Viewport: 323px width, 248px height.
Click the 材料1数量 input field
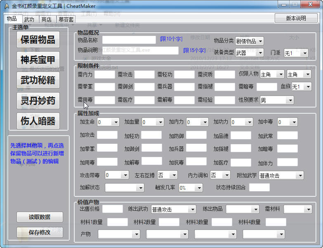pyautogui.click(x=118, y=222)
